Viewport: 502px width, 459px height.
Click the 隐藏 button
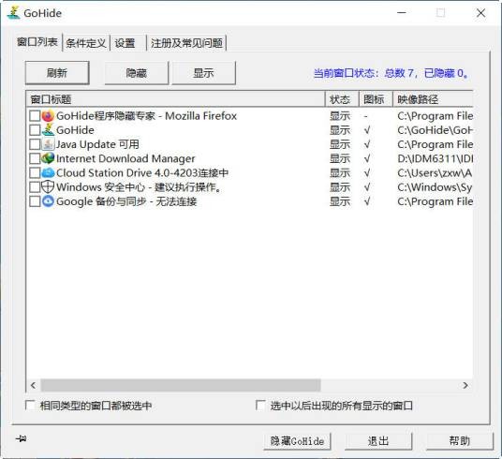137,73
